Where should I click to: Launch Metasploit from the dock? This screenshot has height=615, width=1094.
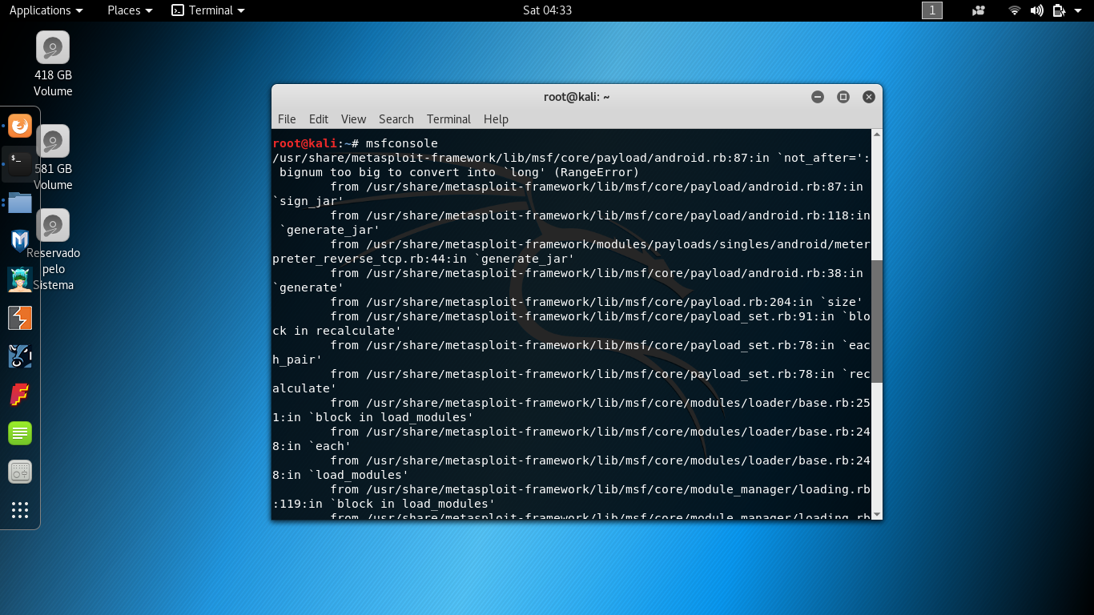pos(20,241)
